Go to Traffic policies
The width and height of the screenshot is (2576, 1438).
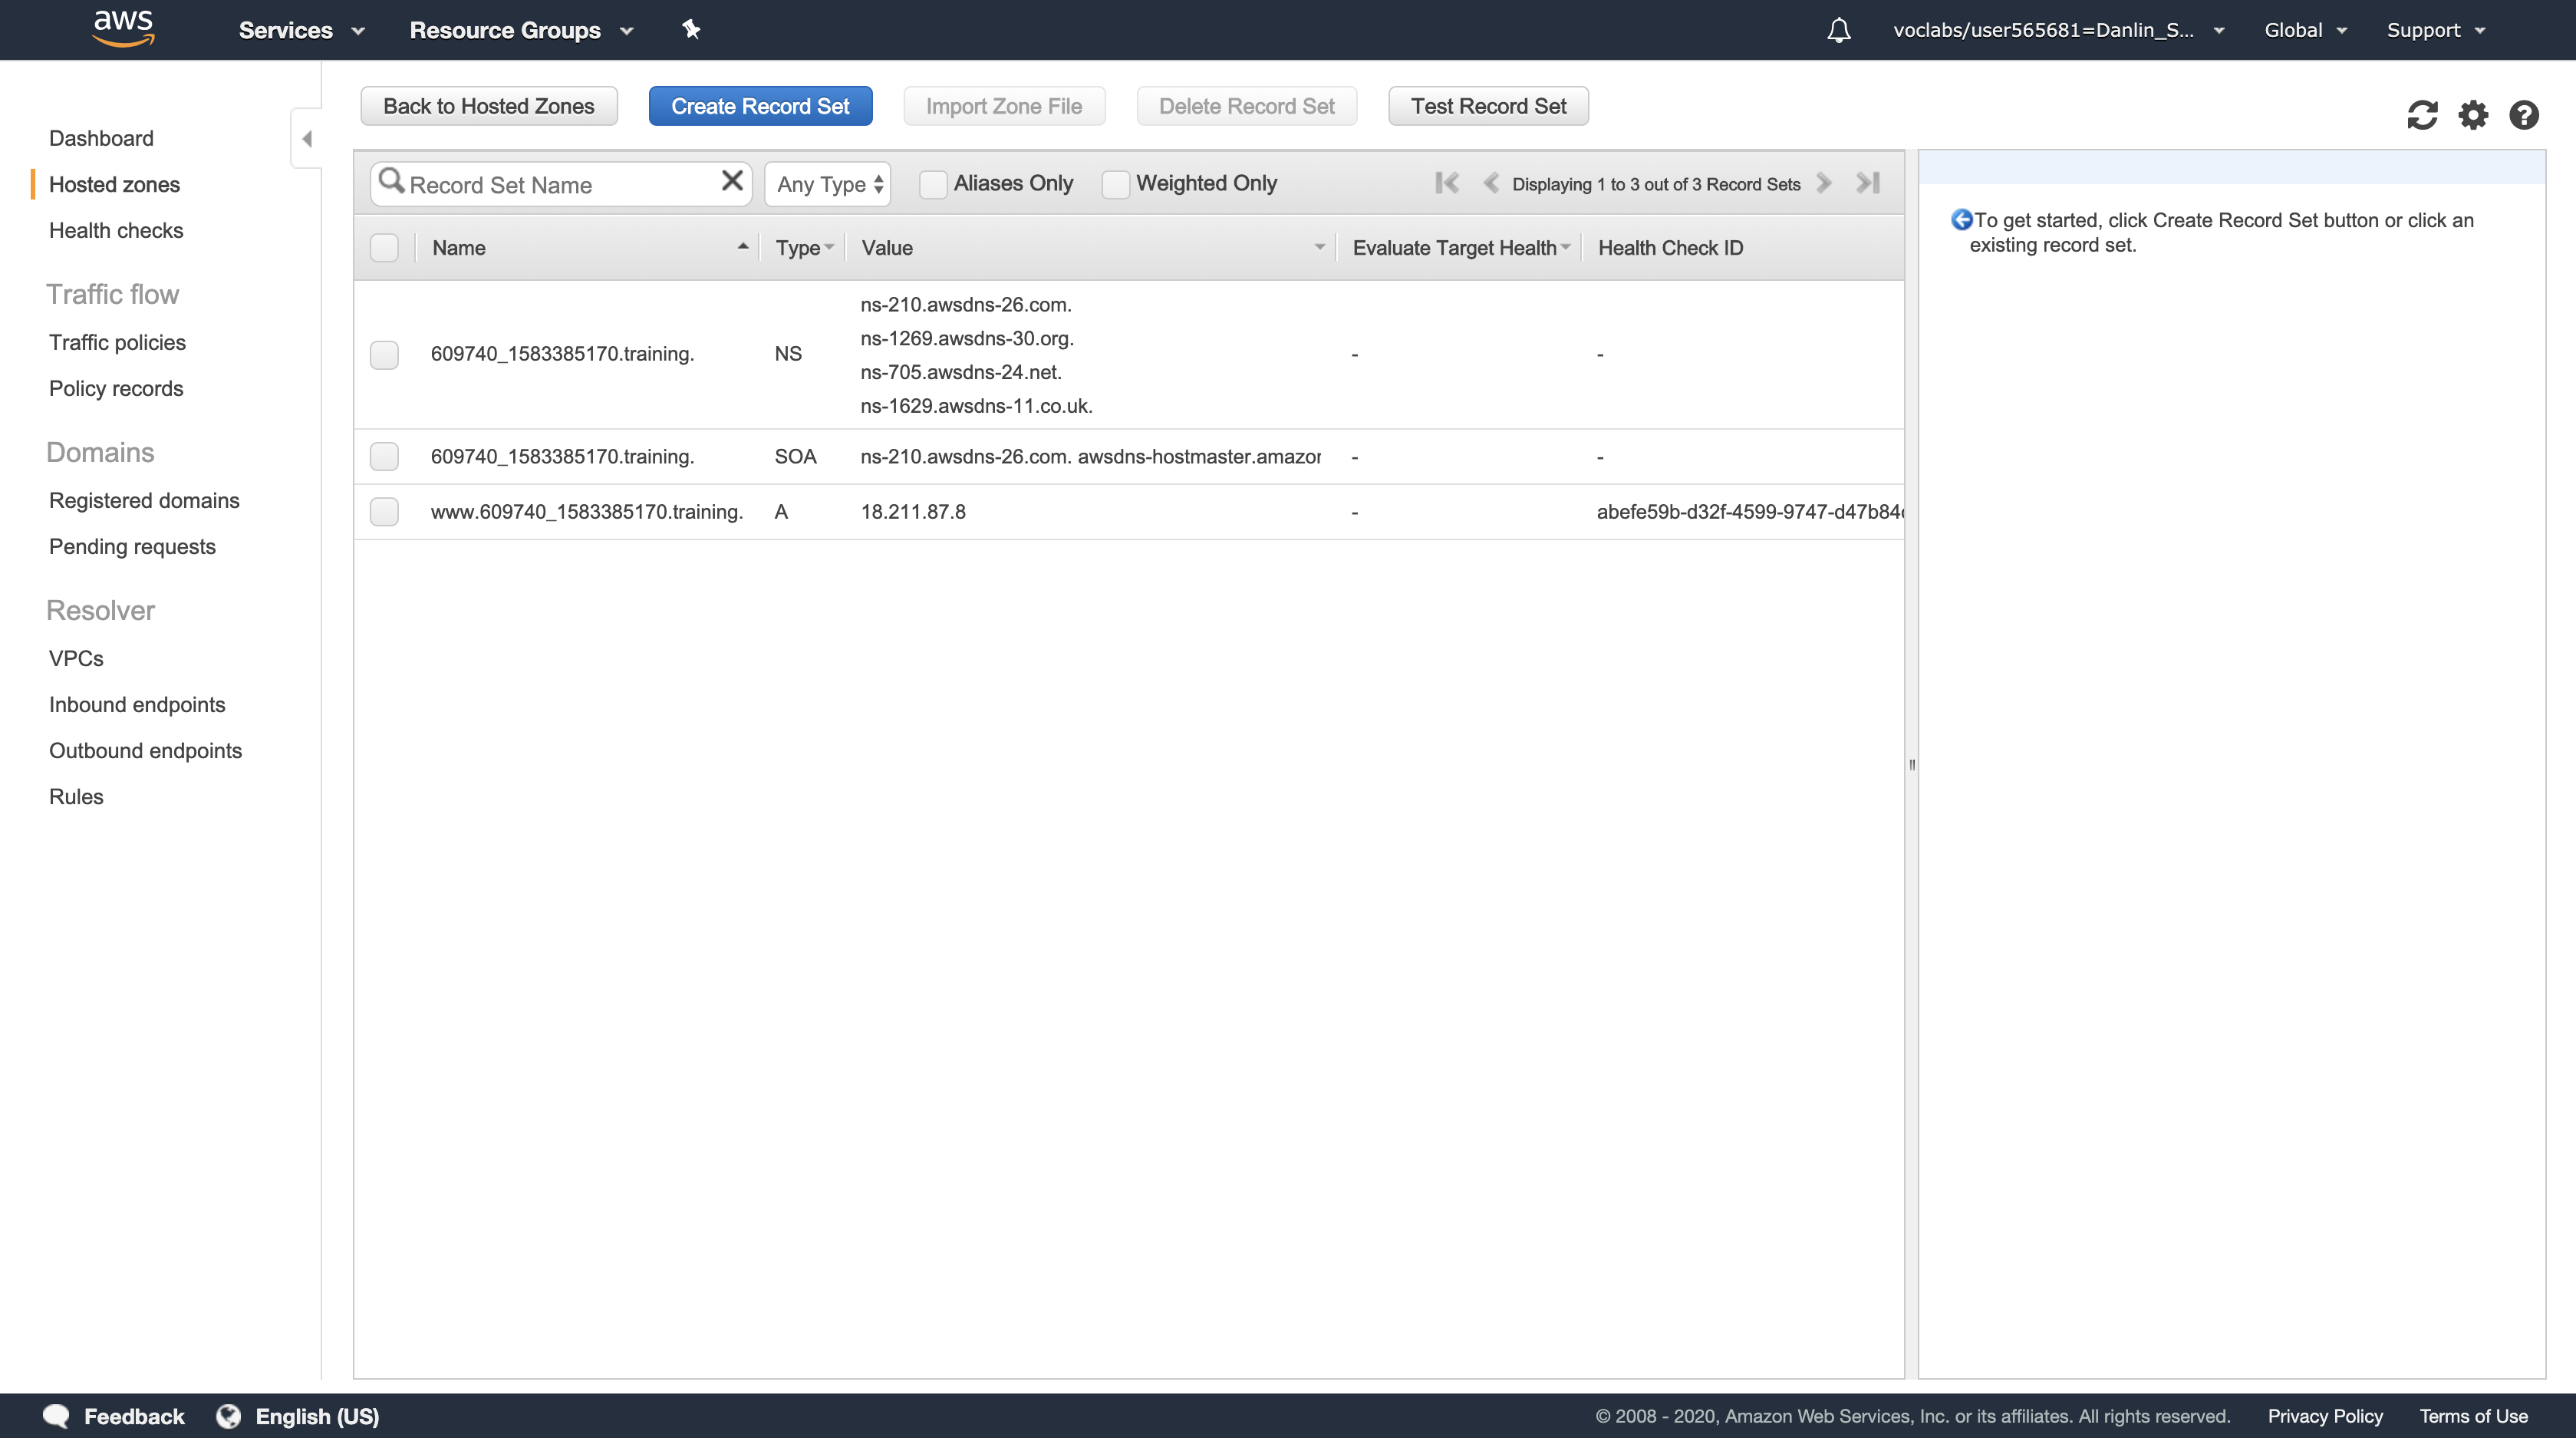(117, 342)
